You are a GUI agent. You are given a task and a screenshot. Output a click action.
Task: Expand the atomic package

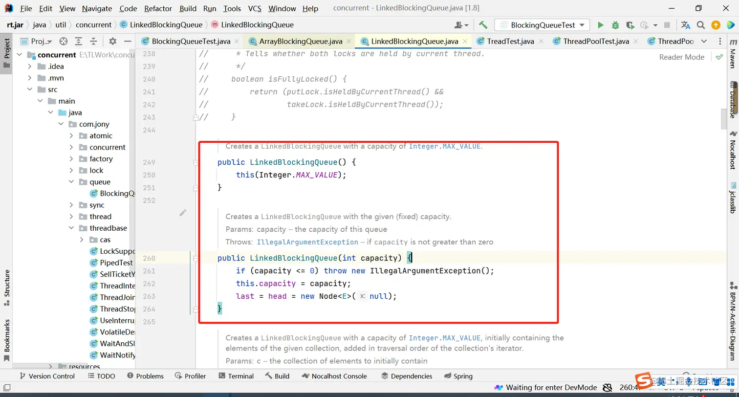[x=71, y=136]
